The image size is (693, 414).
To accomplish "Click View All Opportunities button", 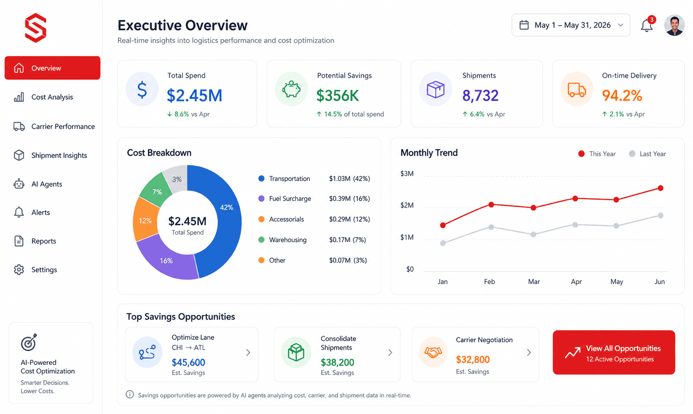I will pyautogui.click(x=614, y=352).
